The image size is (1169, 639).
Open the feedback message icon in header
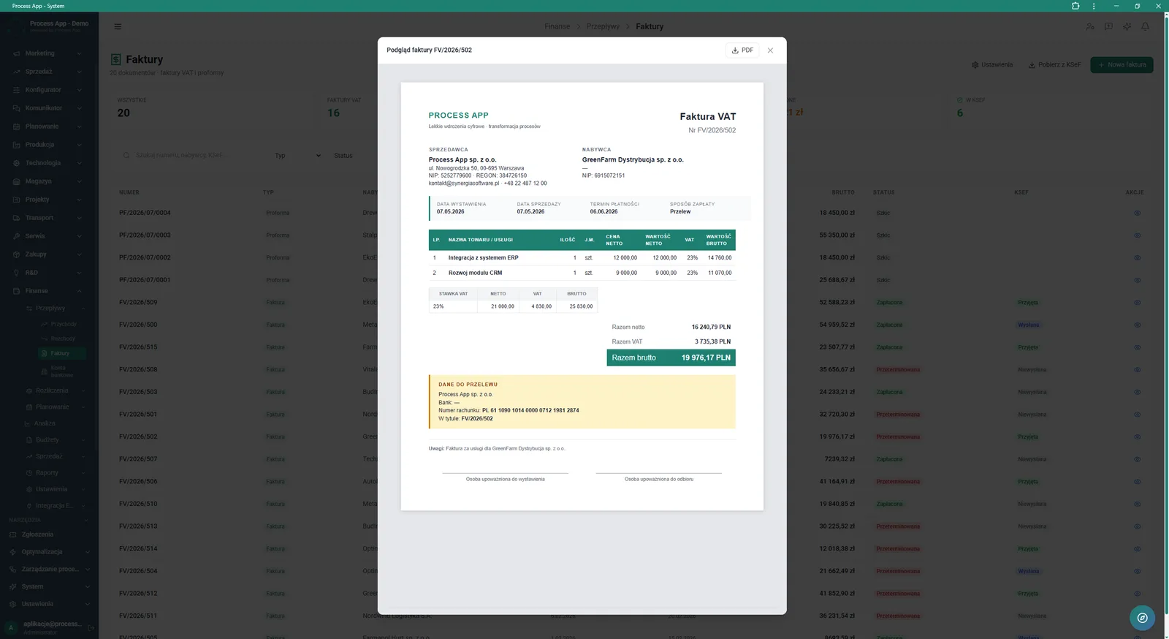click(1108, 26)
